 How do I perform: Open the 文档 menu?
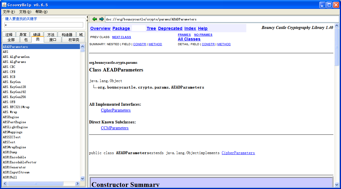click(25, 12)
